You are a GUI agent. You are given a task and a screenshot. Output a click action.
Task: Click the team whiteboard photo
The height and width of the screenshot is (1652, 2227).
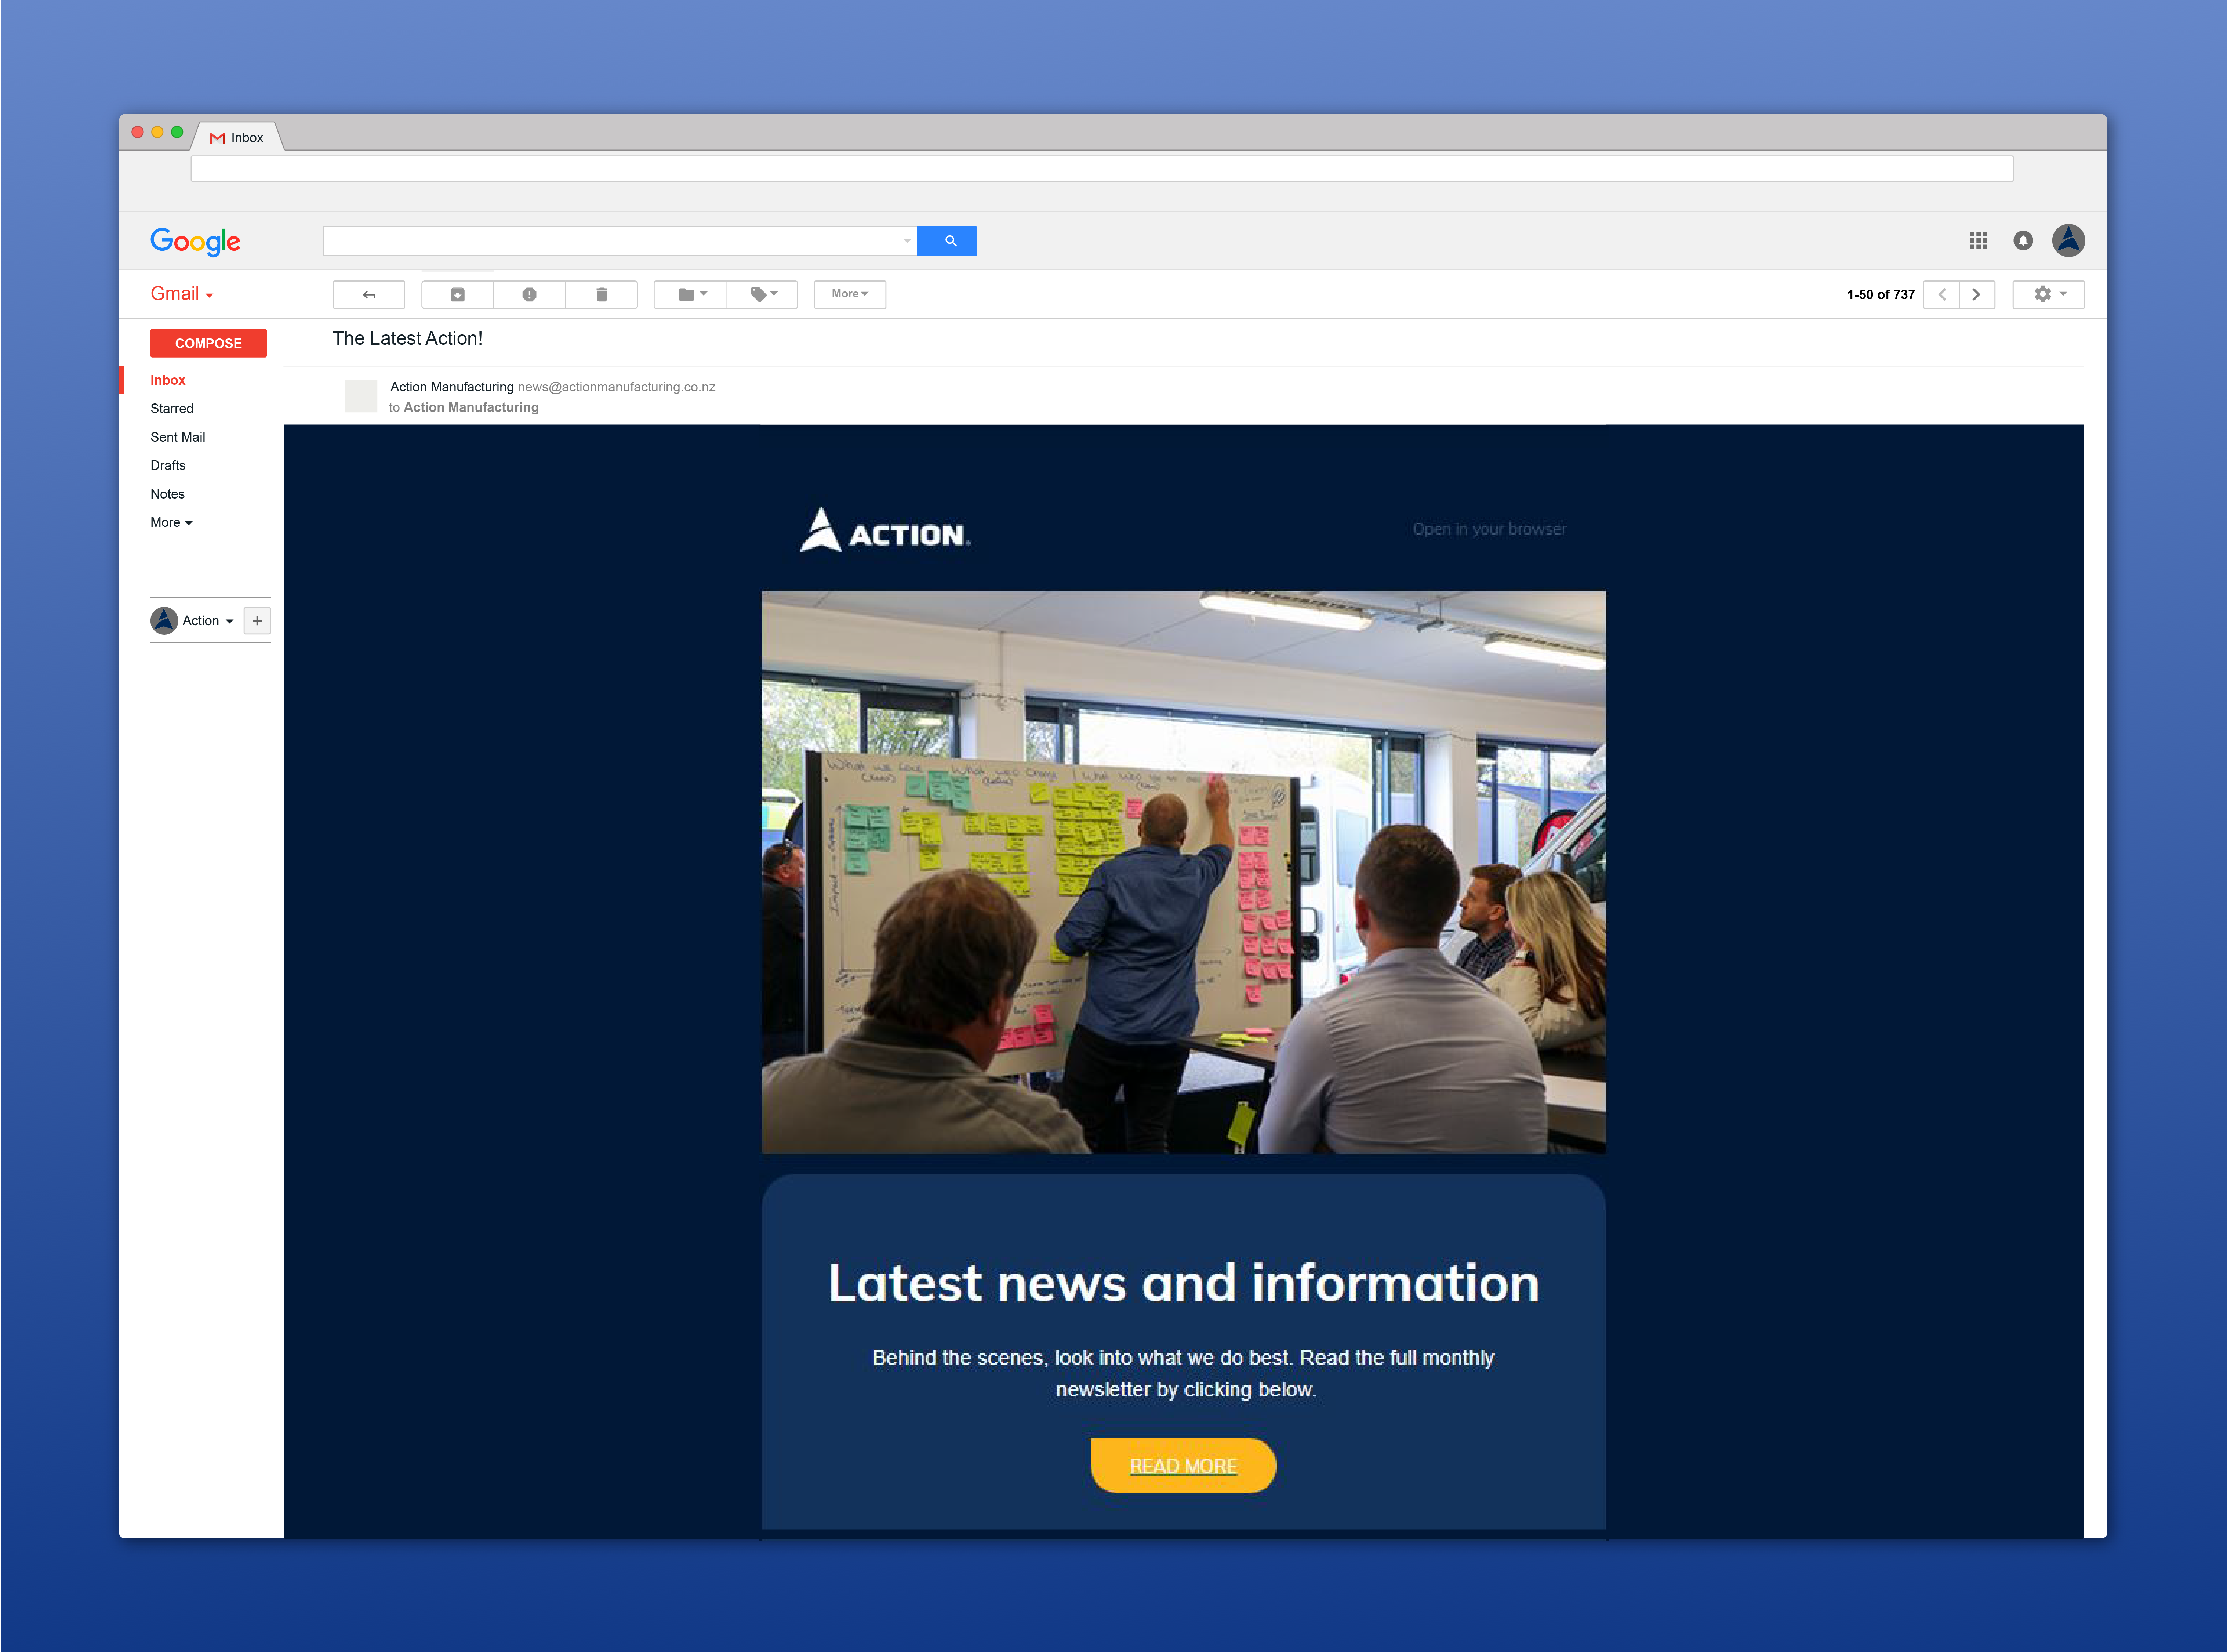[x=1184, y=872]
